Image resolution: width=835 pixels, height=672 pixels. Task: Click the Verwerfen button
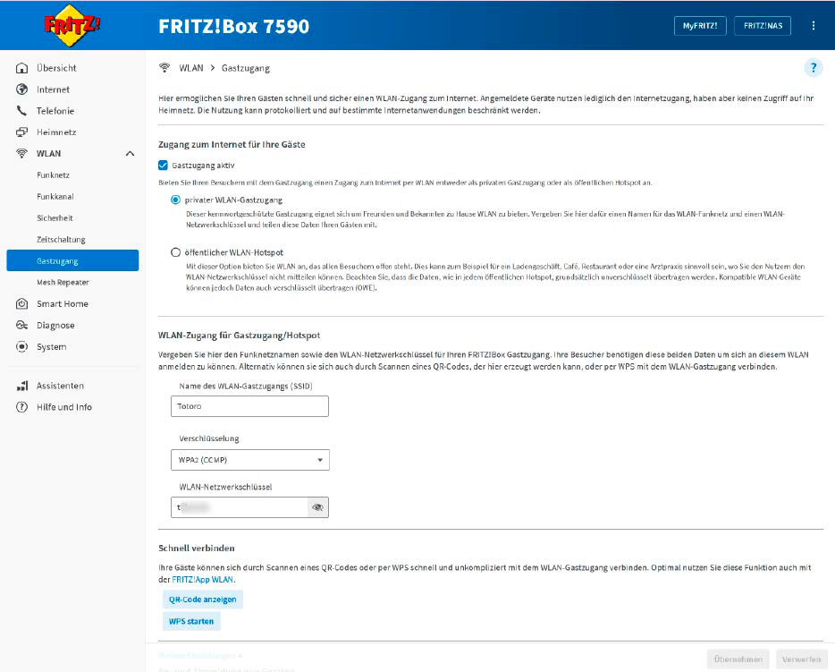point(801,659)
